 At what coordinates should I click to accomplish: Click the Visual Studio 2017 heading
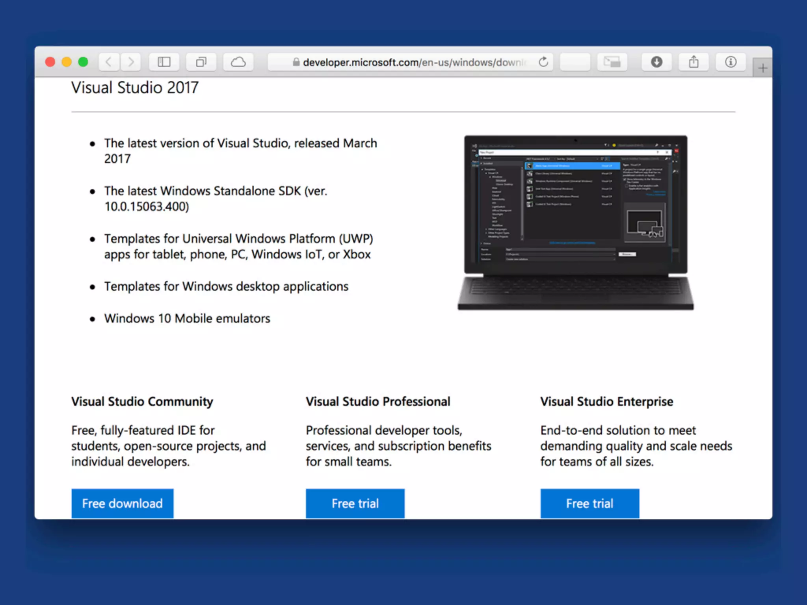[135, 87]
